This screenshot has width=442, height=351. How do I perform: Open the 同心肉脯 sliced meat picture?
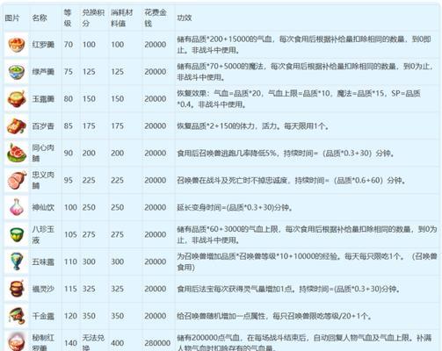17,154
